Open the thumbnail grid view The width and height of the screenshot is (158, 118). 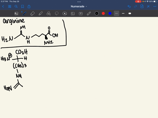pos(10,7)
